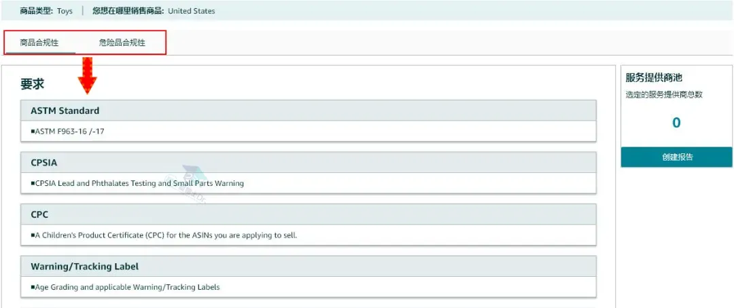Viewport: 734px width, 308px height.
Task: Click the selected provider count 0
Action: pos(676,122)
